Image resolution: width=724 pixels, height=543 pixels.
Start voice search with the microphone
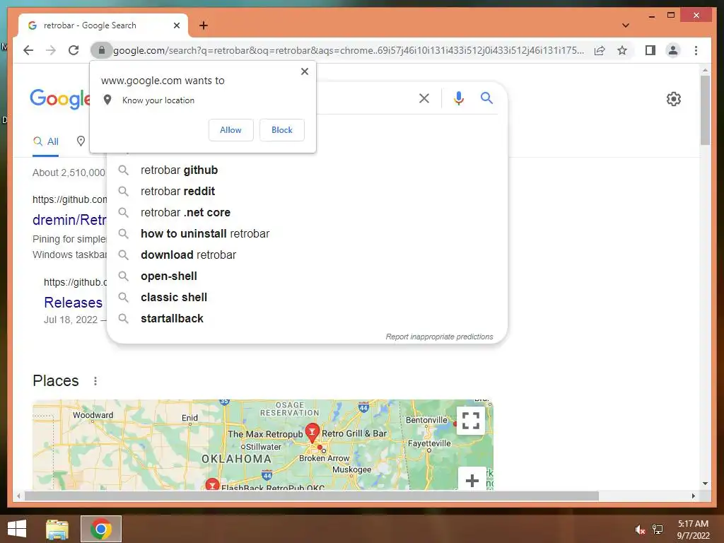pyautogui.click(x=458, y=98)
